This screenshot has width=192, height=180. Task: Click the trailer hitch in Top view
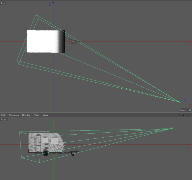coord(72,41)
